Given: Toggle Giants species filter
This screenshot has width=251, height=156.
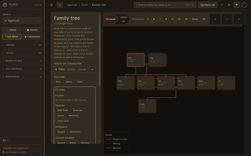Looking at the screenshot, I should pos(60,115).
